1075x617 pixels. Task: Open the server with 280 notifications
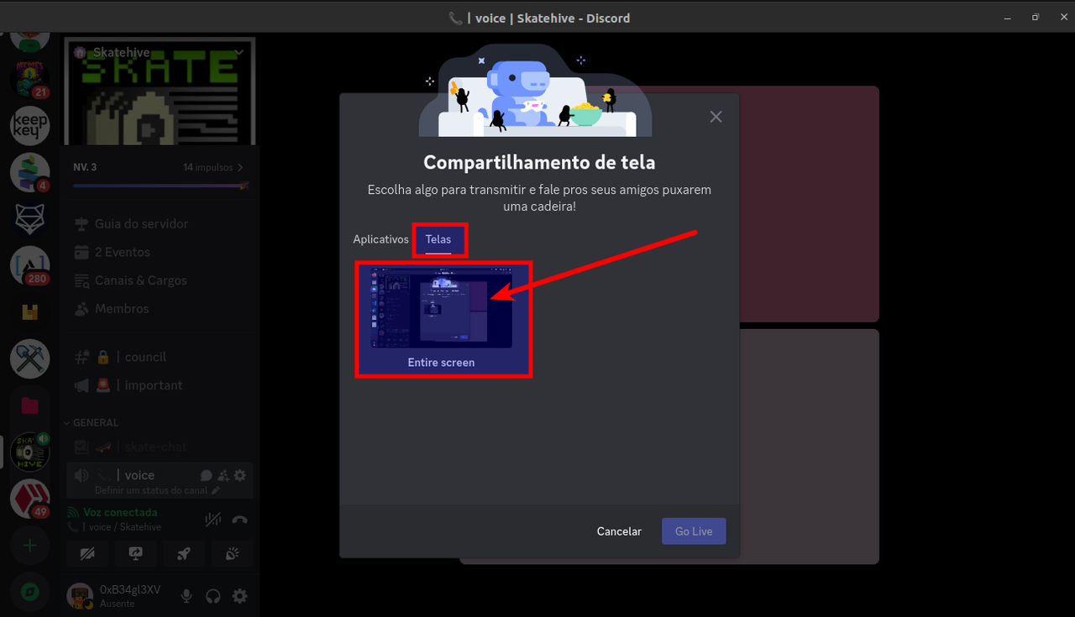(29, 265)
